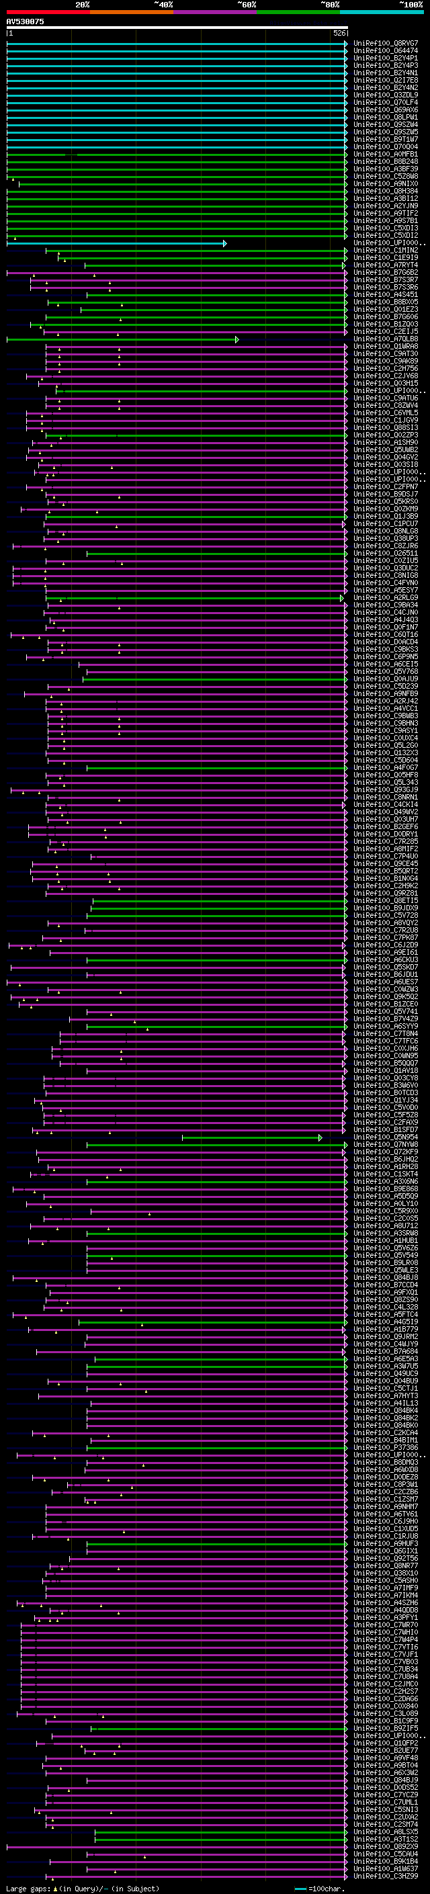430x1894 pixels.
Task: Select hit UniRef100_C7WR70
Action: tap(386, 1624)
